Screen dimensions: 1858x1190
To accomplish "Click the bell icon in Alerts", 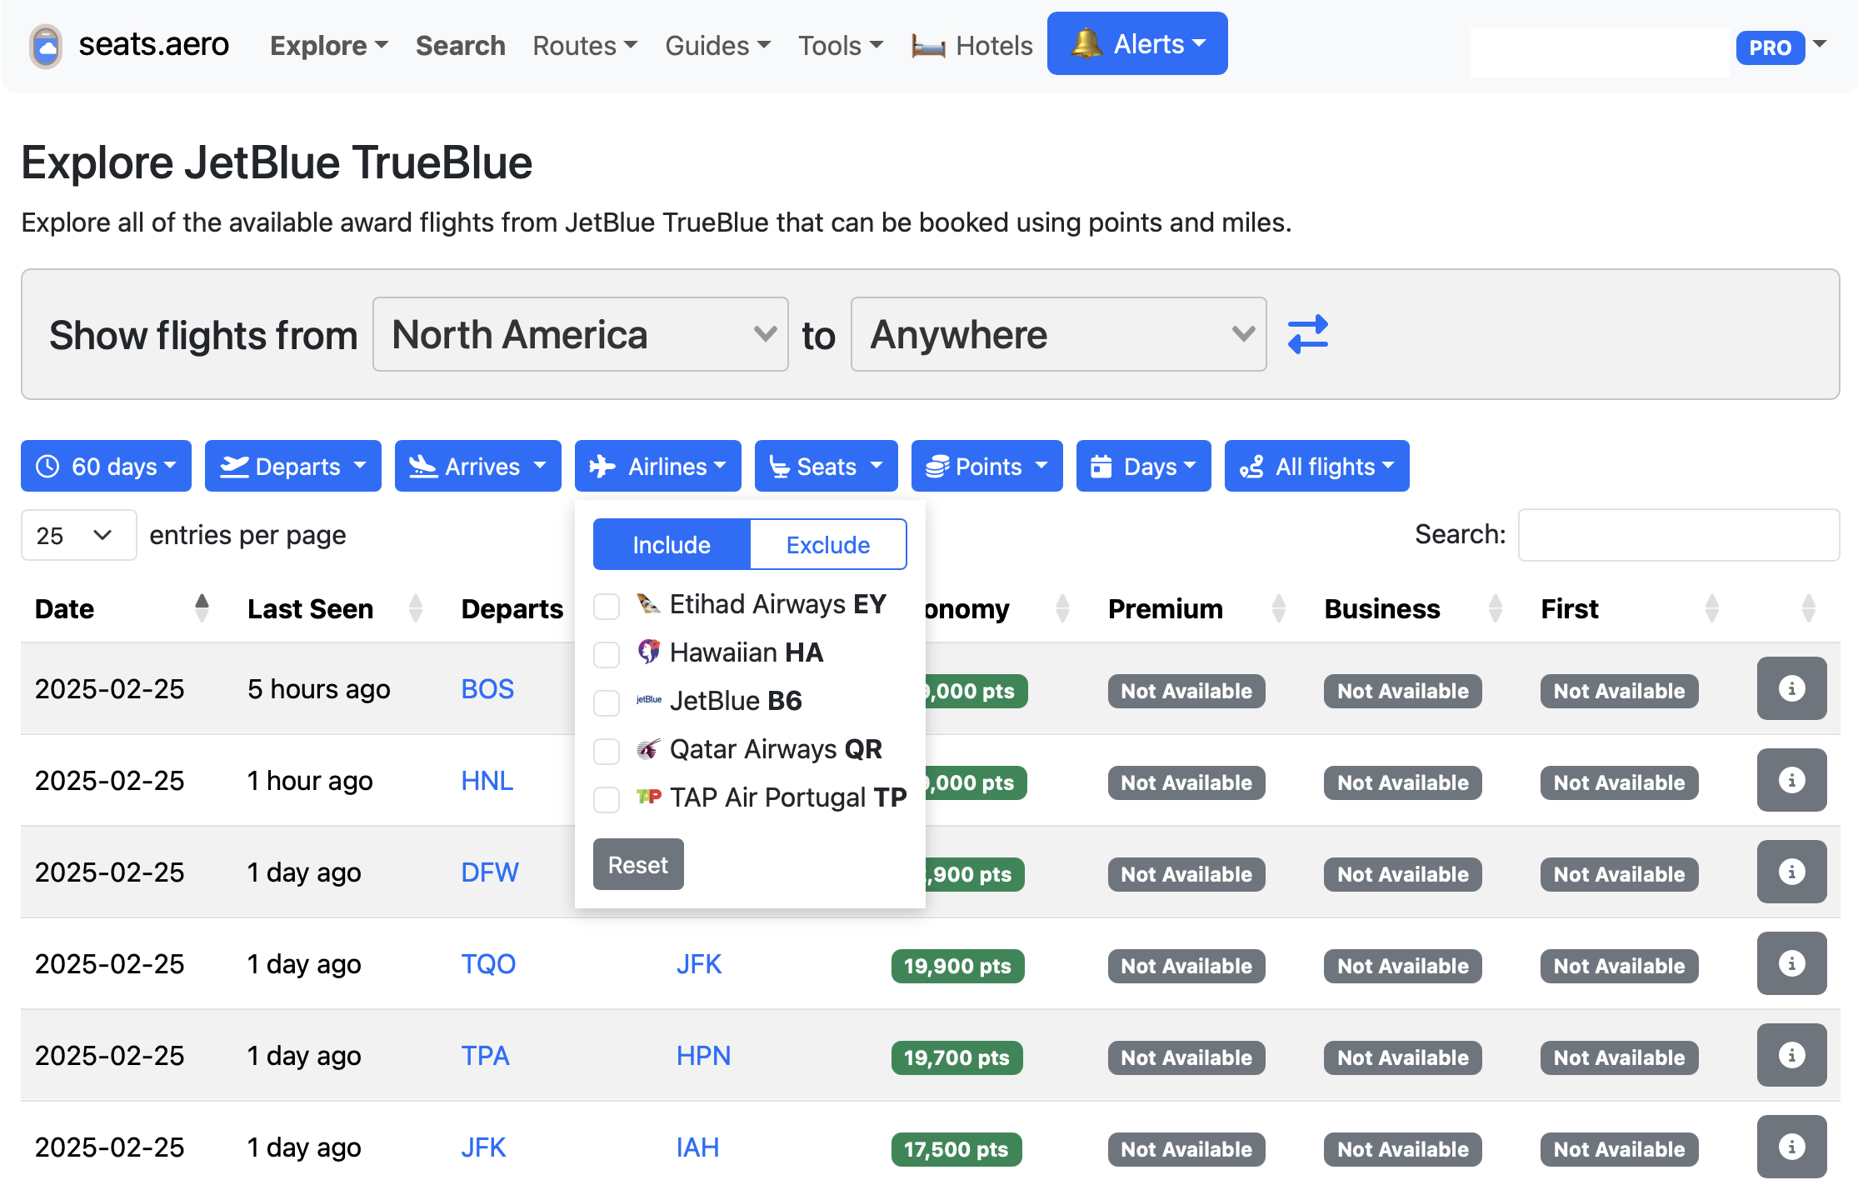I will (x=1086, y=43).
